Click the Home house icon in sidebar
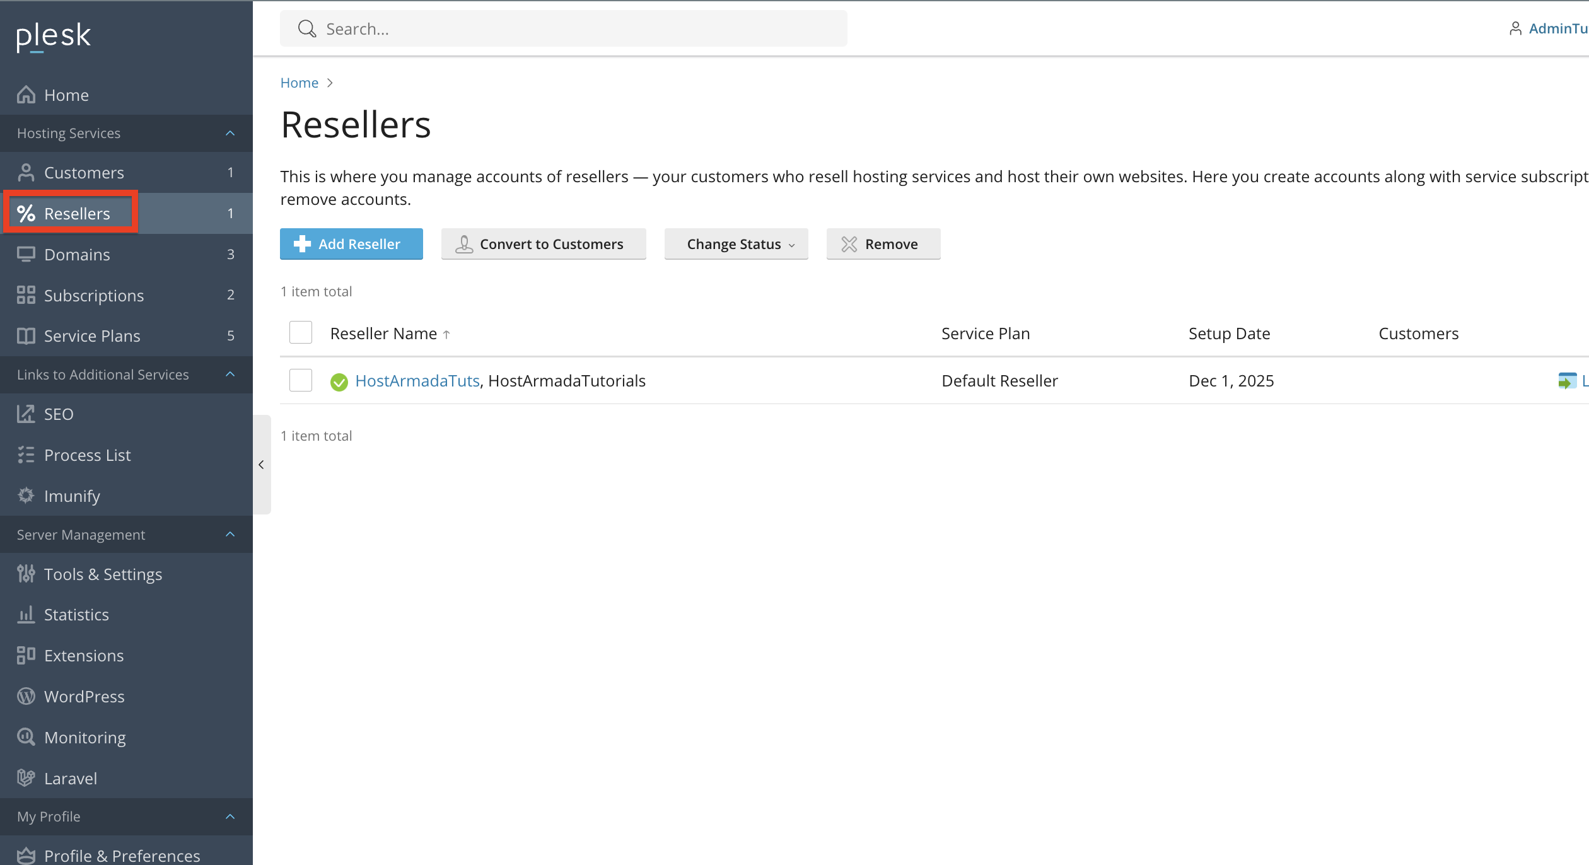This screenshot has height=865, width=1589. [x=26, y=95]
